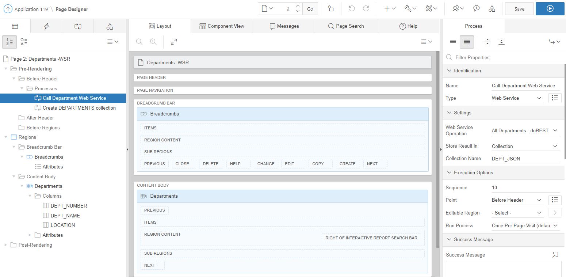The image size is (566, 277).
Task: Collapse the Execution Options property group
Action: [449, 172]
